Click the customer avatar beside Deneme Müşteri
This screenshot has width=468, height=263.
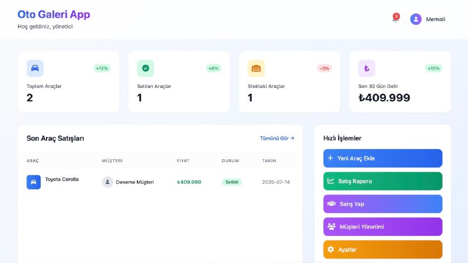[107, 182]
